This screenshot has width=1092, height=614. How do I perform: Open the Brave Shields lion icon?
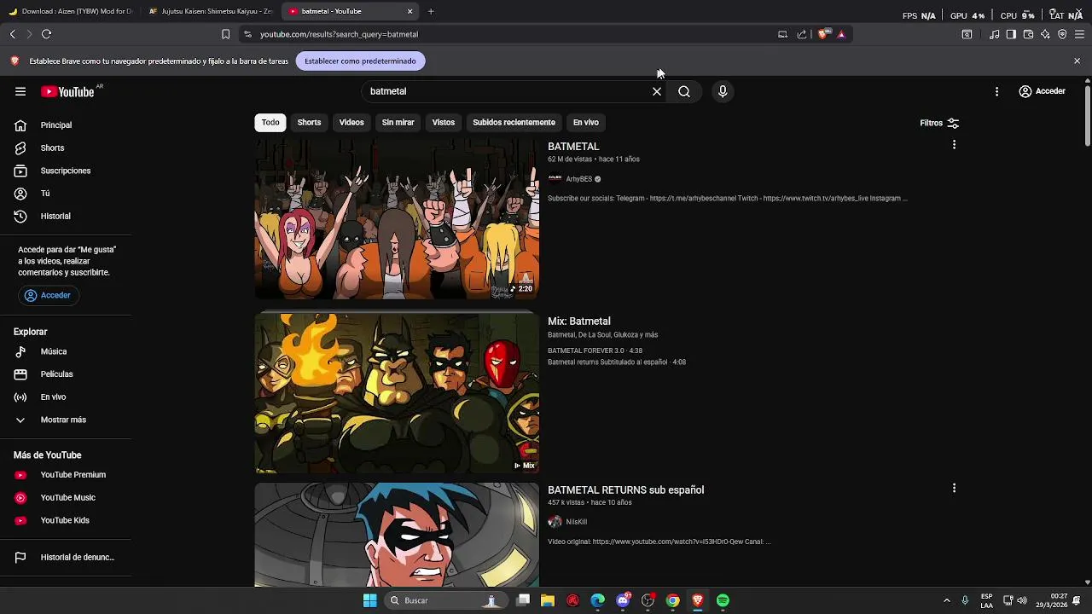pyautogui.click(x=822, y=34)
